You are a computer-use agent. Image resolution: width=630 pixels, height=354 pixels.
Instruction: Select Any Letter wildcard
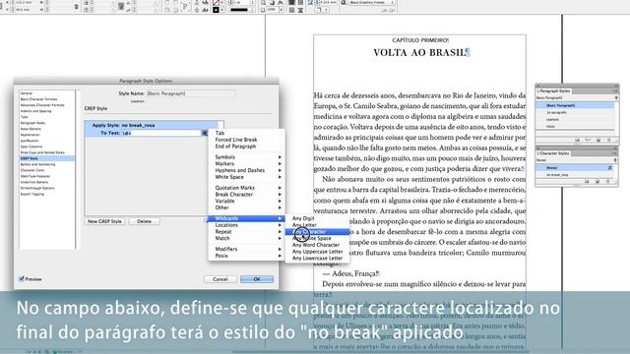point(304,225)
